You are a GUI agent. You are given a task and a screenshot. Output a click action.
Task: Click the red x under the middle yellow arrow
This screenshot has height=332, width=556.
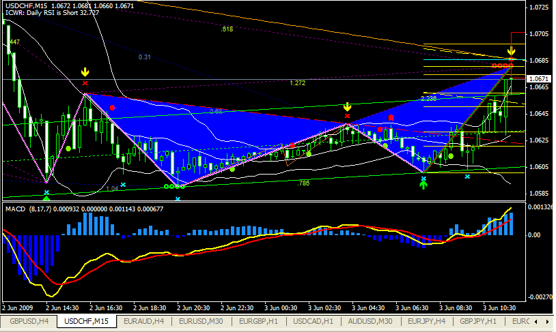(347, 116)
